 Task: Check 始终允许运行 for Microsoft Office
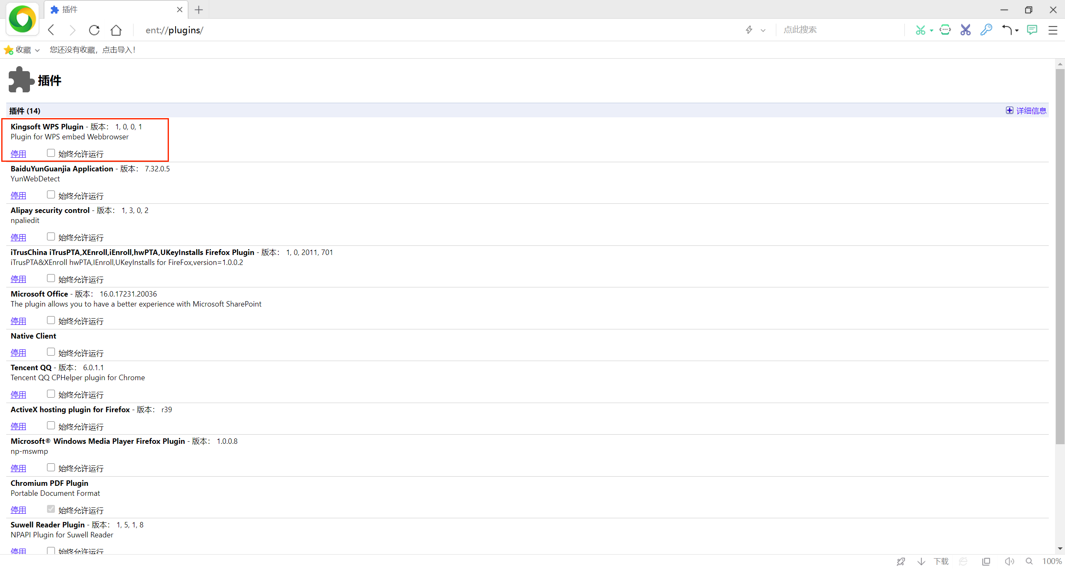point(51,320)
